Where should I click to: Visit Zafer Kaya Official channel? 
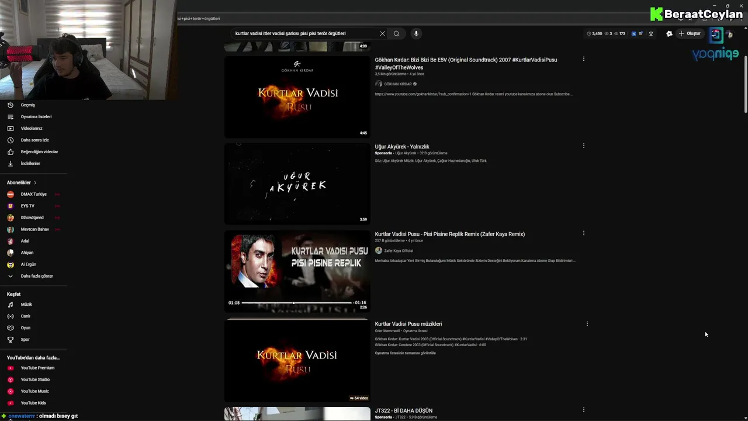click(x=399, y=251)
